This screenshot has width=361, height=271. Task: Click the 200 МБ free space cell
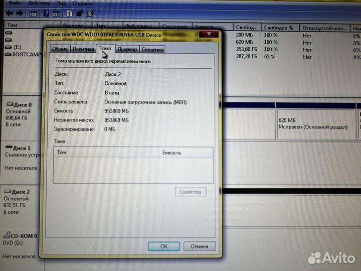click(244, 35)
